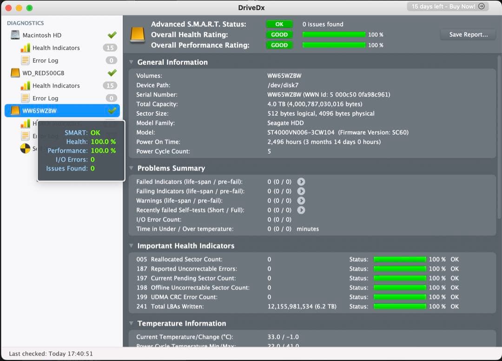Image resolution: width=502 pixels, height=361 pixels.
Task: Click the OK S.M.A.R.T. status badge
Action: (x=279, y=24)
